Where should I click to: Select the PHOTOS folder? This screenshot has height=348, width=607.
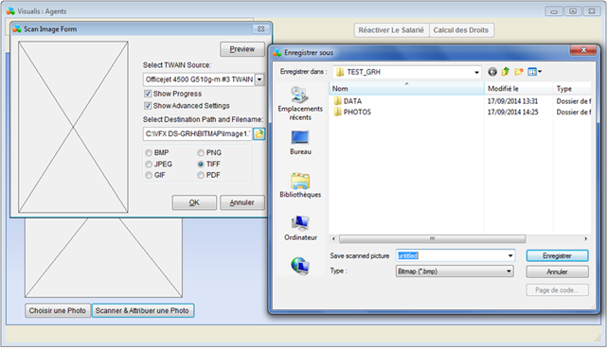pyautogui.click(x=352, y=113)
